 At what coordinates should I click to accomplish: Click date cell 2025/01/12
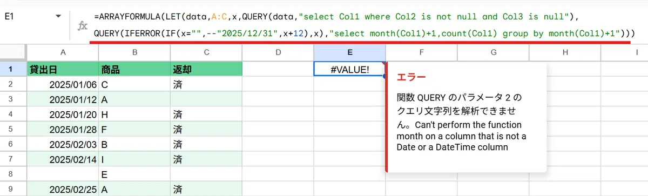tap(63, 99)
